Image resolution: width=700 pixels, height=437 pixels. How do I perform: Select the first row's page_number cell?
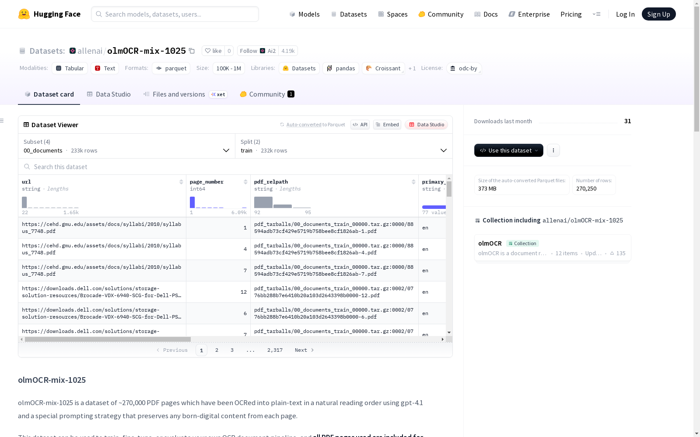(218, 228)
